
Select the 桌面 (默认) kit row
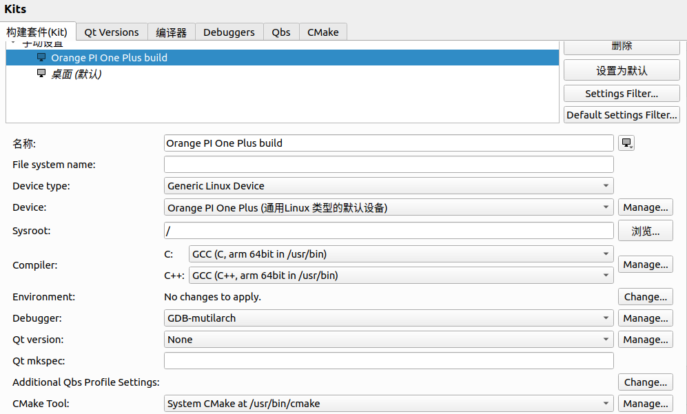[283, 74]
